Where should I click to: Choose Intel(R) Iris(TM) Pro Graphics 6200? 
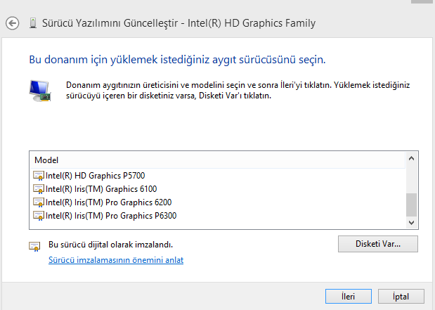(108, 202)
